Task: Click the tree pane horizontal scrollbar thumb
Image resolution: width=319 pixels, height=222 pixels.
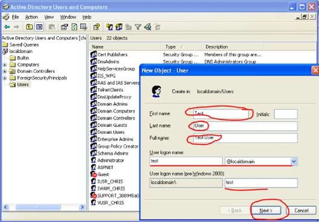Action: click(x=38, y=207)
